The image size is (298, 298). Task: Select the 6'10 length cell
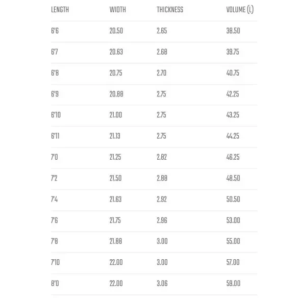coord(56,115)
